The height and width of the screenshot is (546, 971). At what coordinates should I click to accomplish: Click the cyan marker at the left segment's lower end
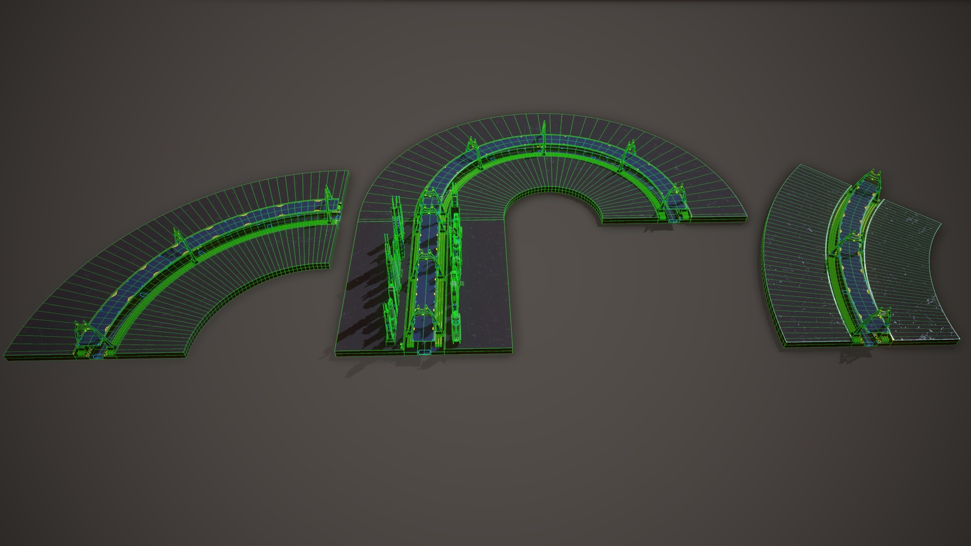click(97, 357)
